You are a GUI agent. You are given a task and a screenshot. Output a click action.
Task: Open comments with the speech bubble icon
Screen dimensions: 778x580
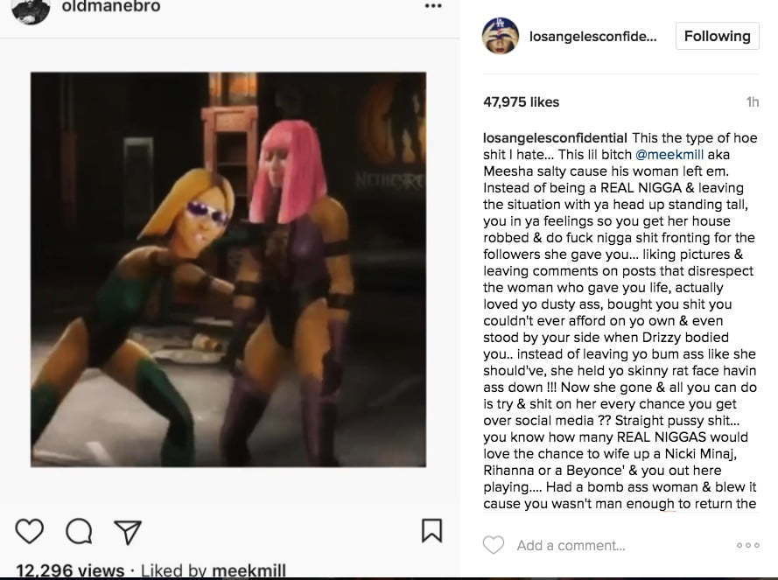[79, 531]
